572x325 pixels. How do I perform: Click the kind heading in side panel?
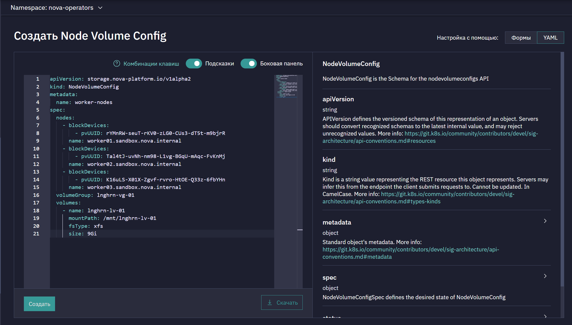329,160
